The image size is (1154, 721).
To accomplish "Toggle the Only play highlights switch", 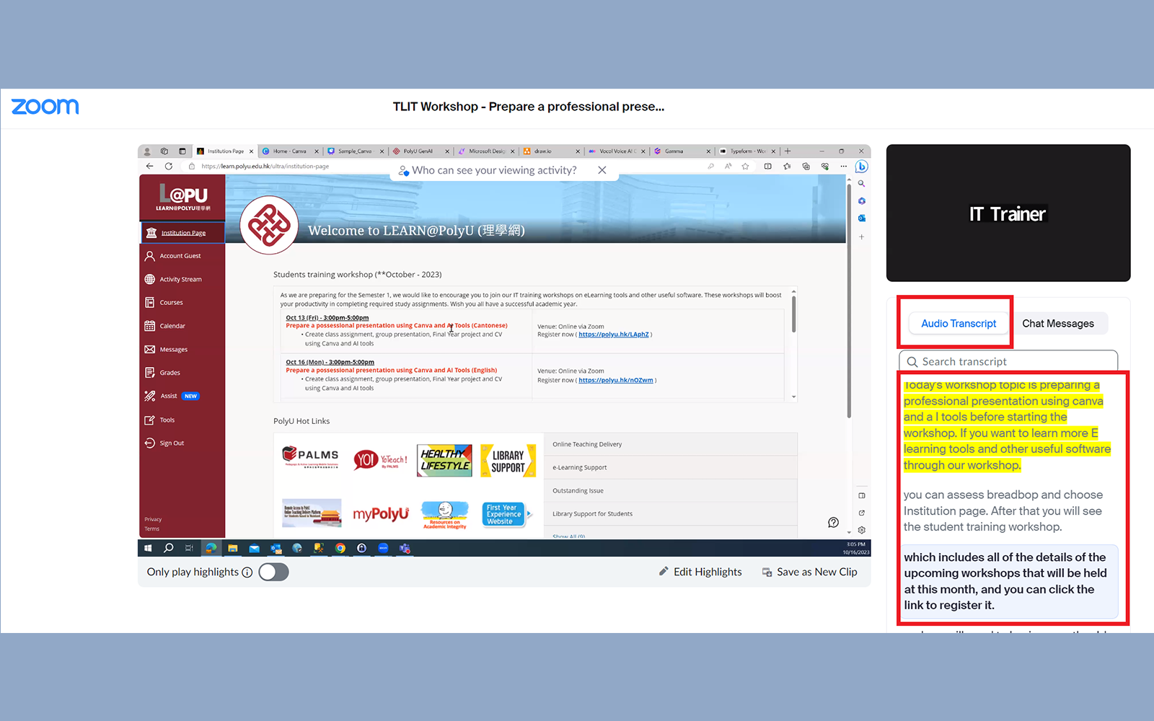I will (273, 572).
